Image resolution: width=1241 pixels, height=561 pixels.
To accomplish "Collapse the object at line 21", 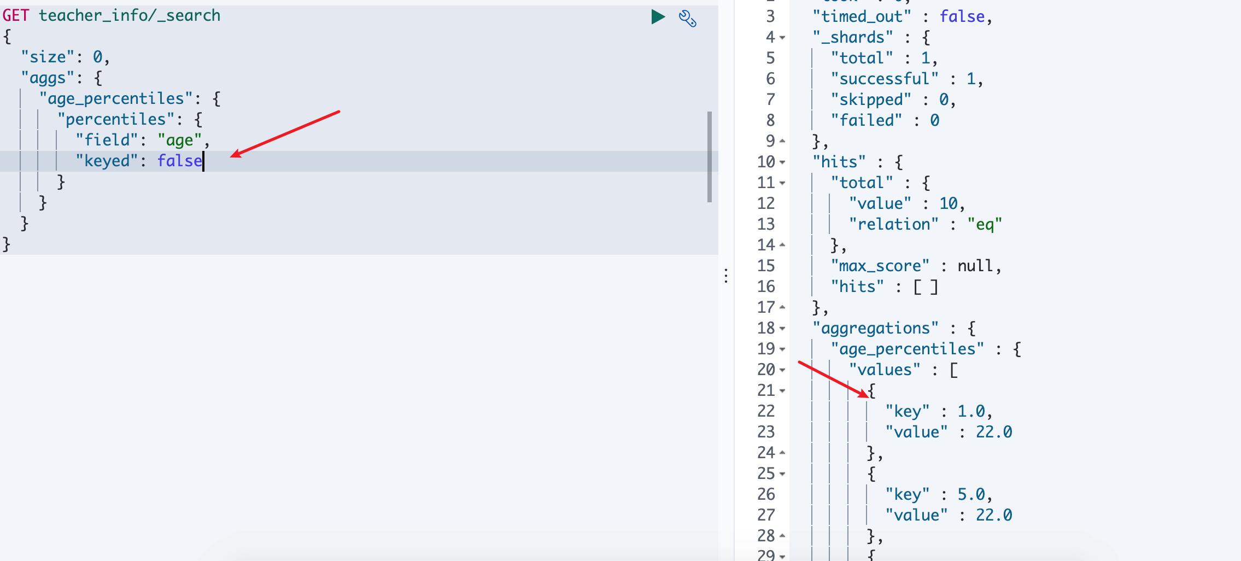I will coord(782,391).
